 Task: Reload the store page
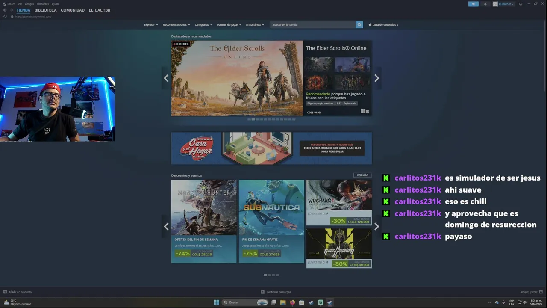(x=5, y=16)
